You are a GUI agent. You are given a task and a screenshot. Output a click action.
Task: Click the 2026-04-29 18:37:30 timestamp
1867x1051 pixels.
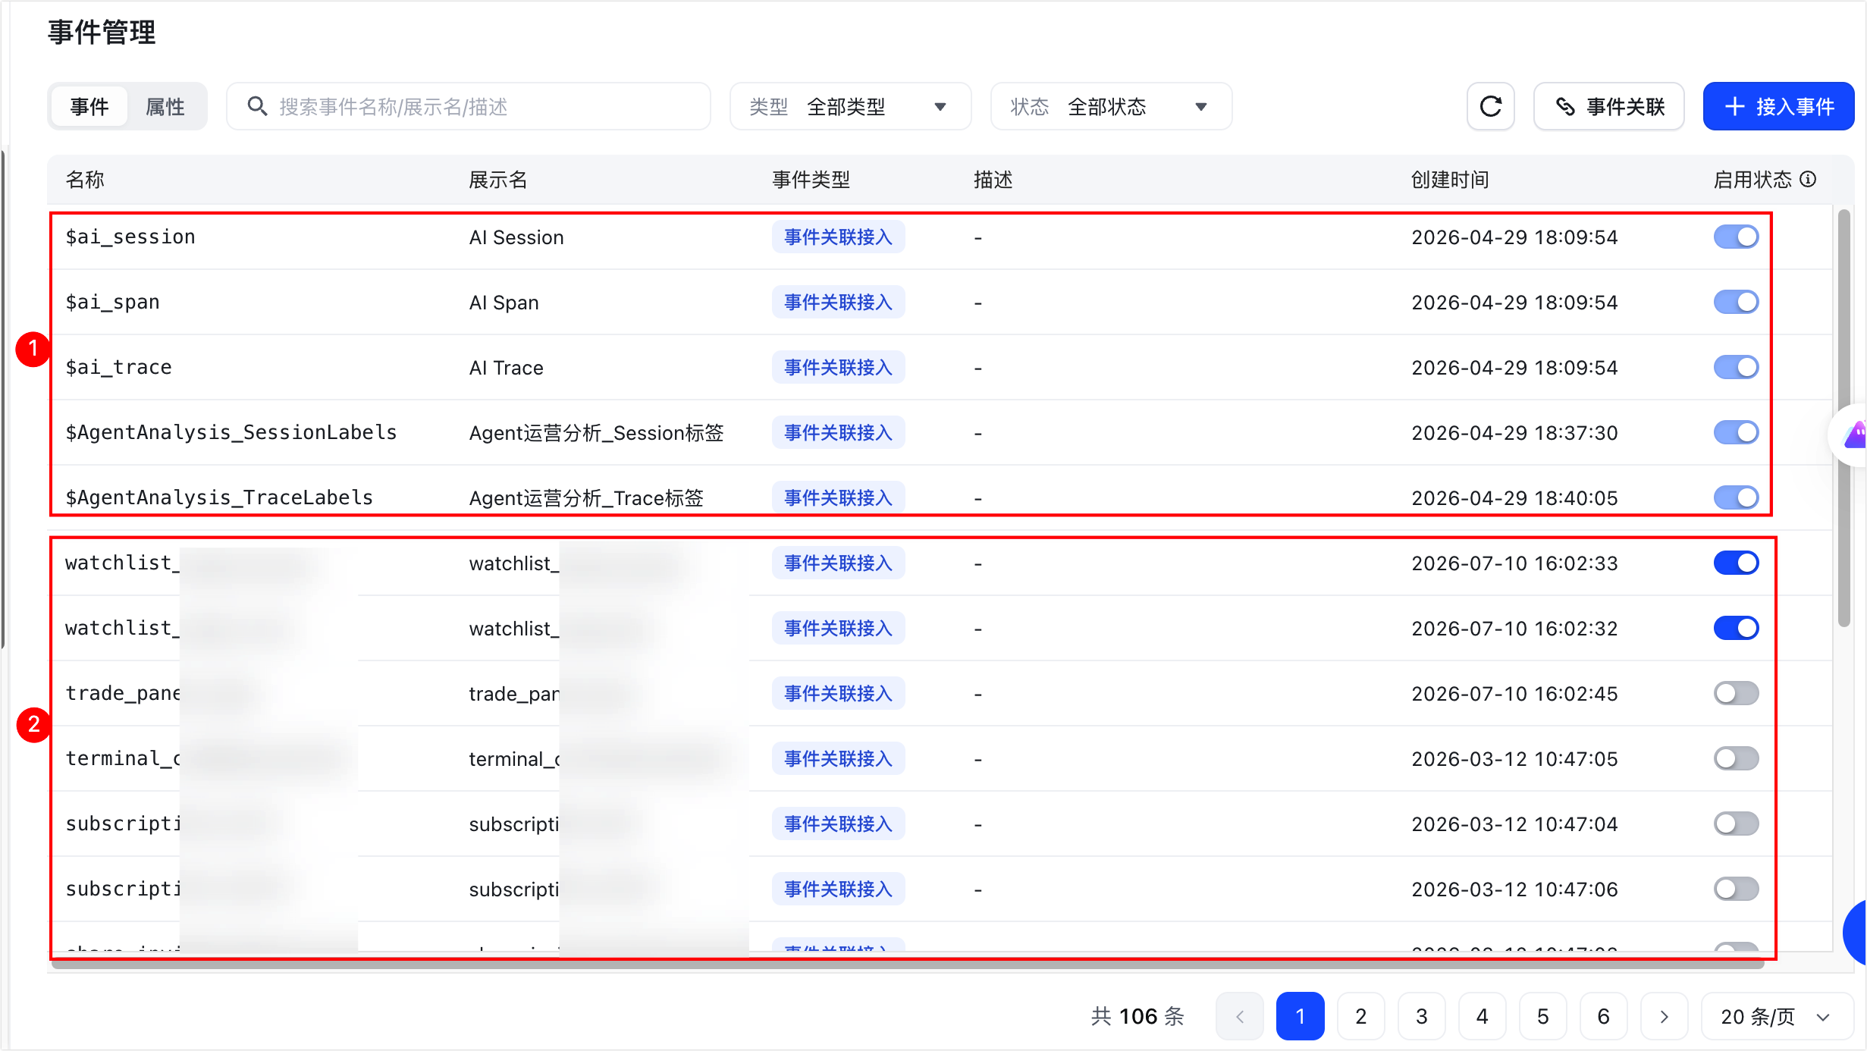click(1514, 433)
